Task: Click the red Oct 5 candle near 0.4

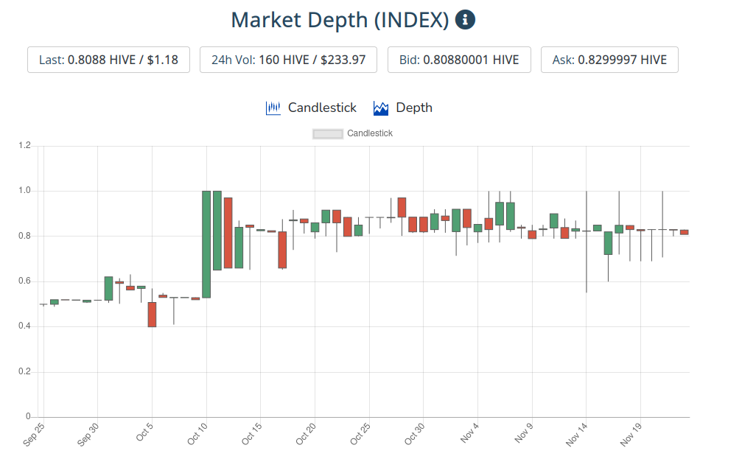Action: (x=152, y=315)
